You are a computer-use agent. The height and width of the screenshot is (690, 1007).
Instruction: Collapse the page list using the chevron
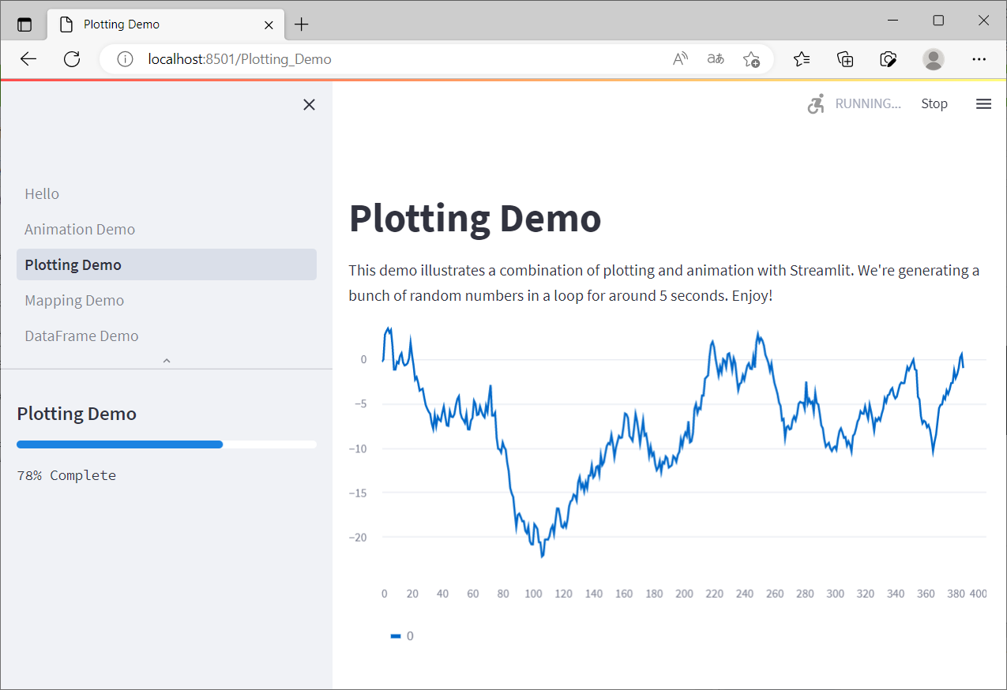pyautogui.click(x=166, y=360)
